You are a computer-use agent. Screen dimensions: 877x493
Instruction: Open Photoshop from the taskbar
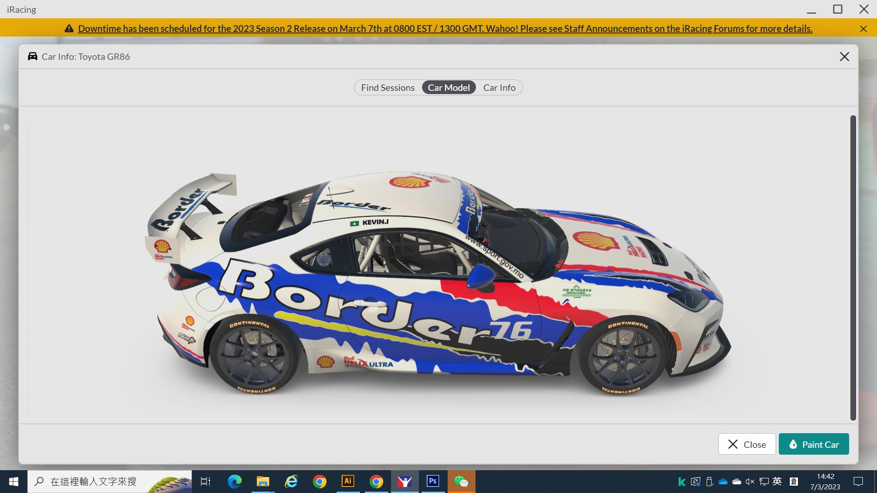(x=433, y=481)
